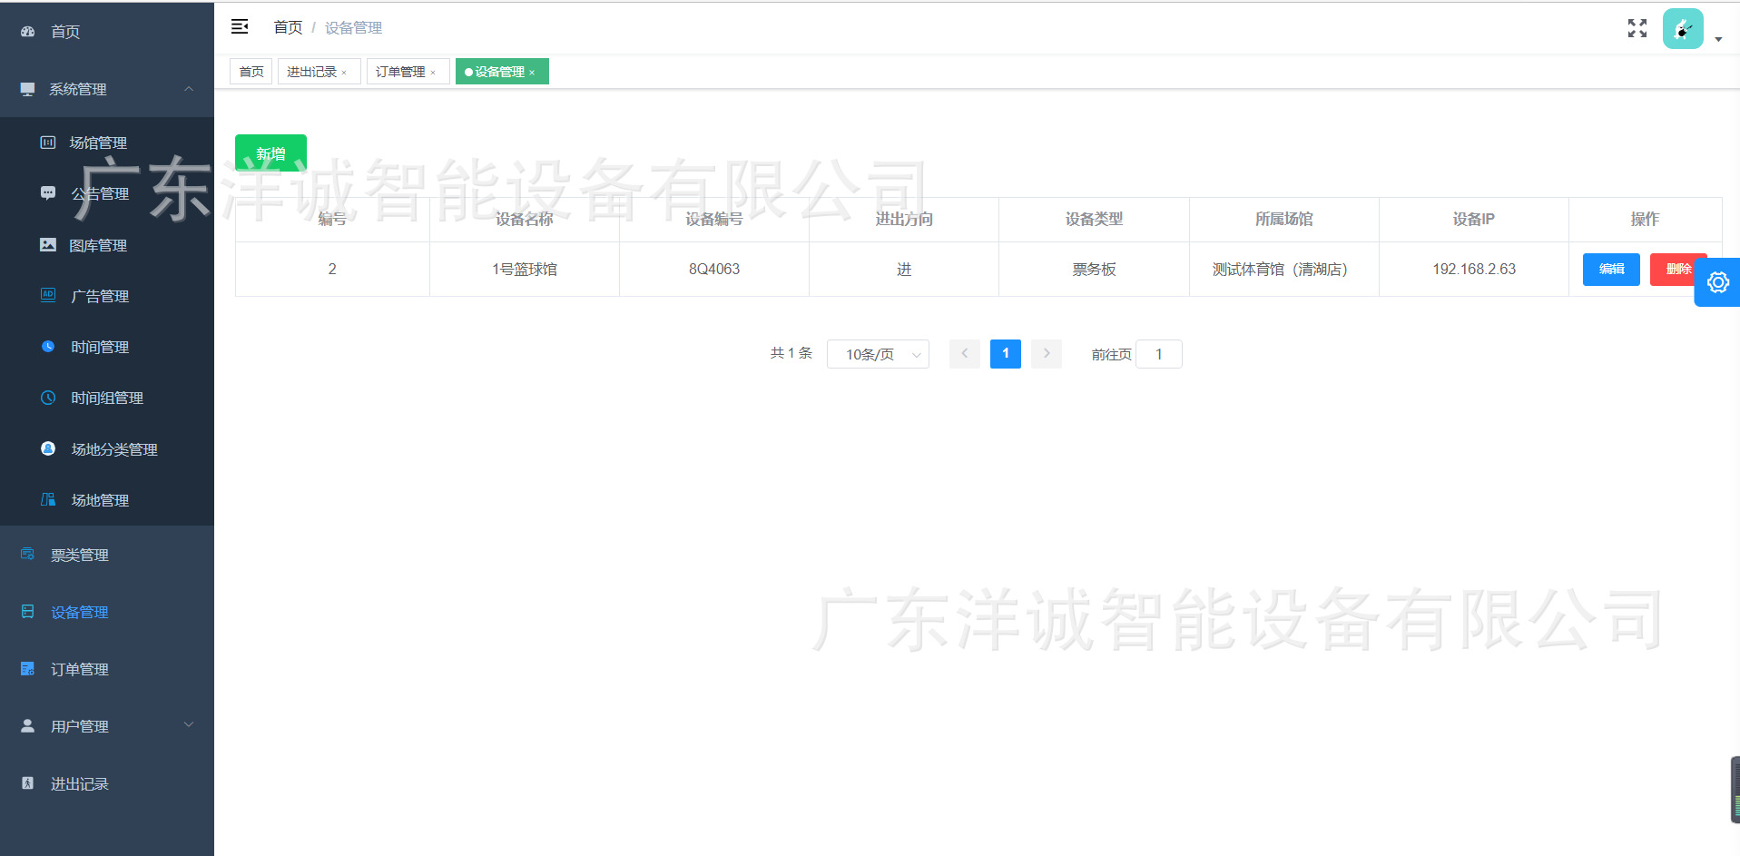Open 广告管理 using its AD icon
The height and width of the screenshot is (856, 1740).
coord(47,295)
